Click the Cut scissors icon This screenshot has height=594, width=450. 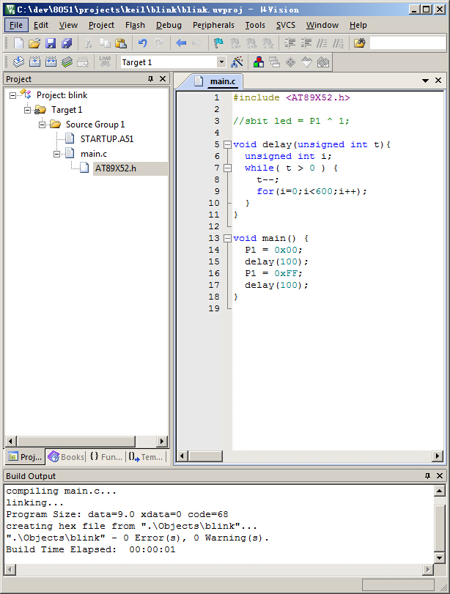[89, 43]
